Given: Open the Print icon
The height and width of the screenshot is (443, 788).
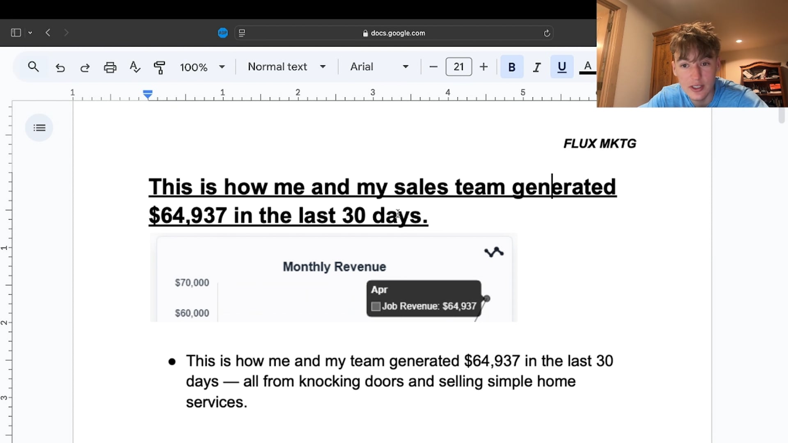Looking at the screenshot, I should pyautogui.click(x=110, y=67).
